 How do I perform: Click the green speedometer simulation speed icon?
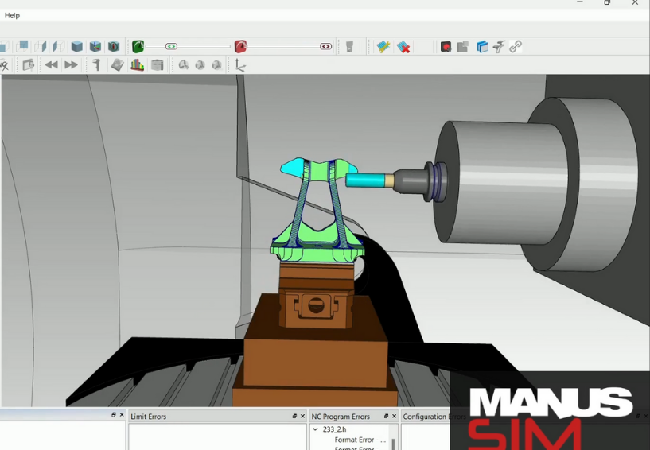[x=138, y=47]
